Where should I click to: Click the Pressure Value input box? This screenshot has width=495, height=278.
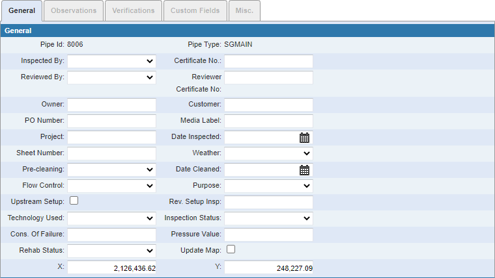(268, 234)
